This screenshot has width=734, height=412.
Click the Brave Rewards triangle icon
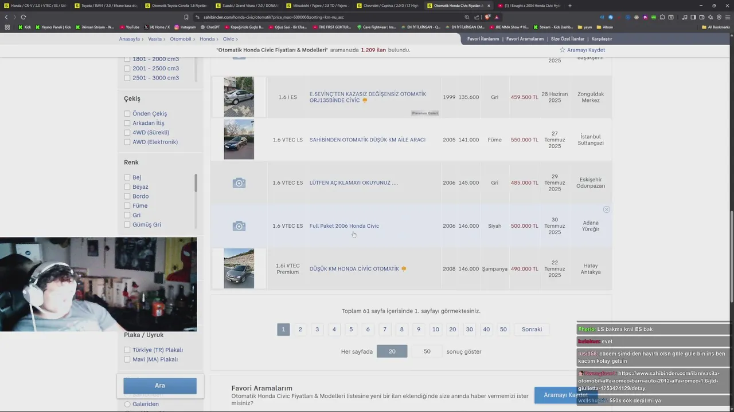pos(497,17)
